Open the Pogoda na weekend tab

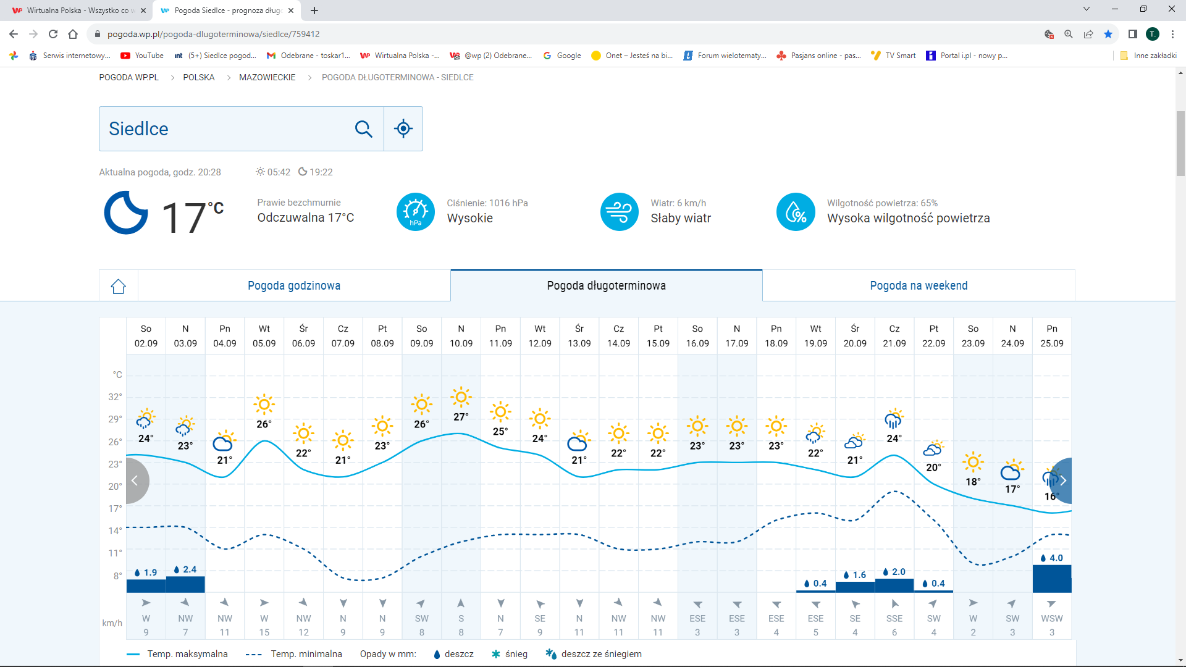point(919,286)
